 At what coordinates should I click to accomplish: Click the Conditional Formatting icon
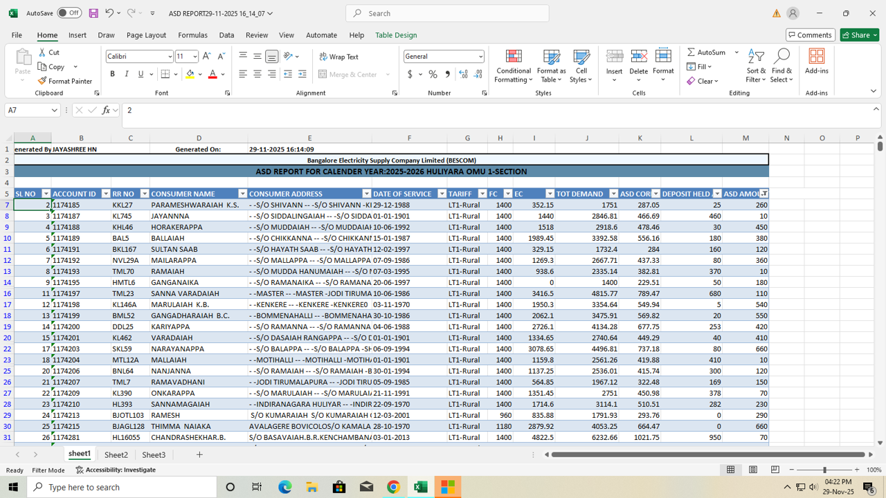[x=514, y=57]
